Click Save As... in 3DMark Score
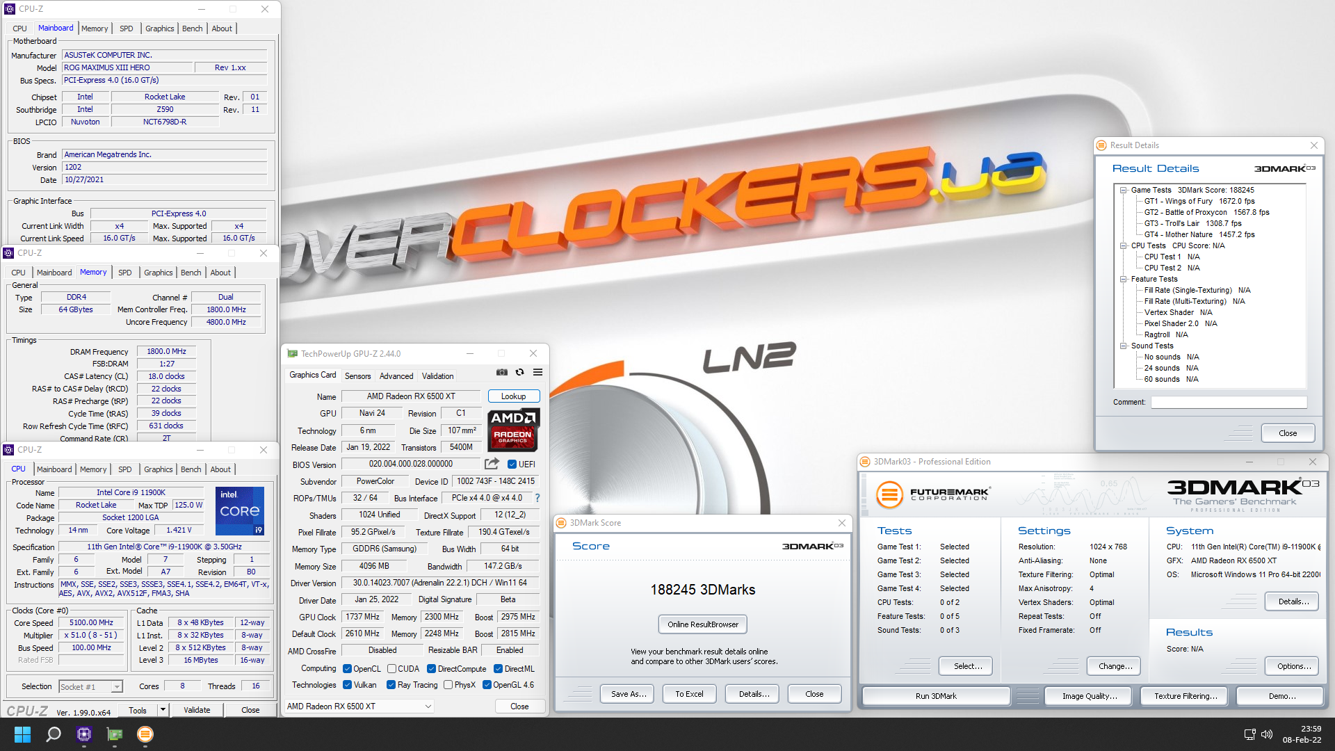The width and height of the screenshot is (1335, 751). click(629, 694)
